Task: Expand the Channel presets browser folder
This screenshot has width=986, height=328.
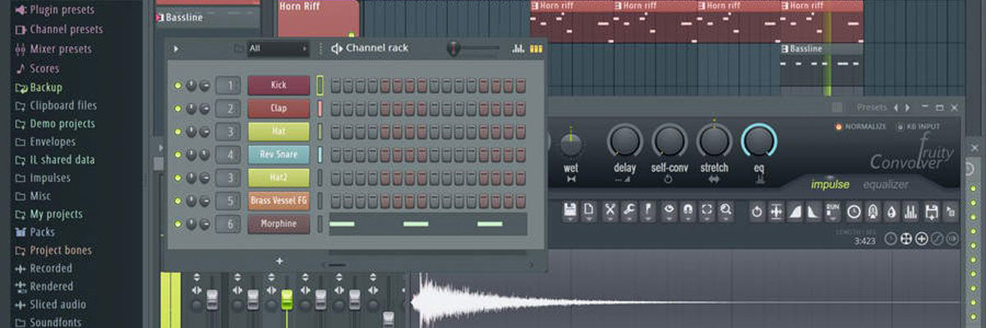Action: 59,30
